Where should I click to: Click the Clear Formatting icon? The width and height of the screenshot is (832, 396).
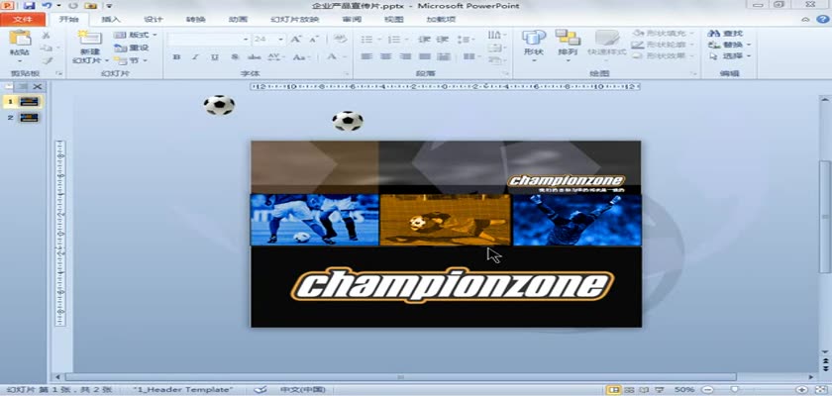coord(341,39)
